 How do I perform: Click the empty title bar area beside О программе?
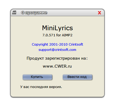(x=72, y=13)
